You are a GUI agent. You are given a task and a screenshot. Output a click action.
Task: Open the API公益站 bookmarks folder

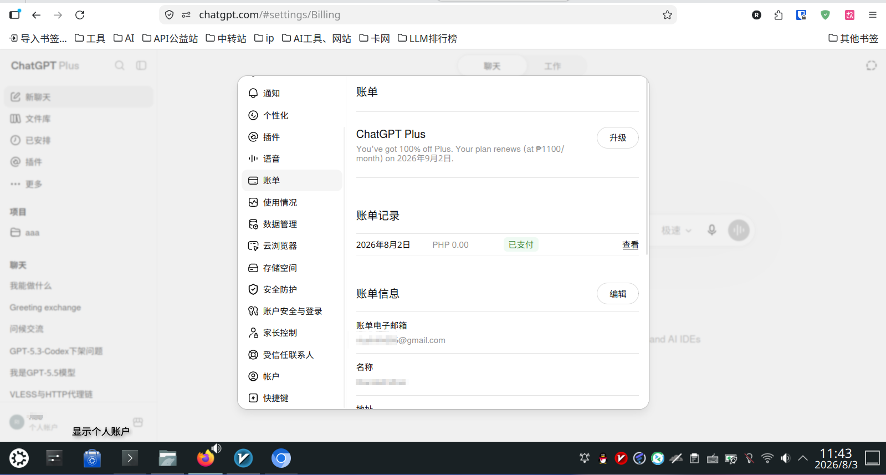(170, 38)
